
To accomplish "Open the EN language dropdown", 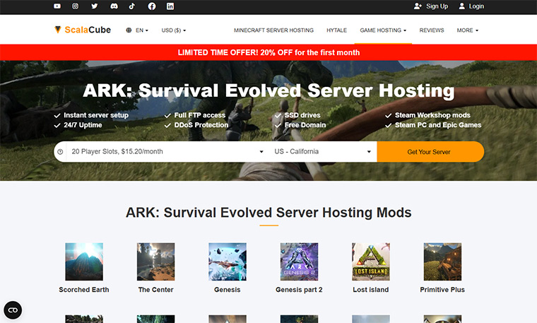I will tap(137, 30).
